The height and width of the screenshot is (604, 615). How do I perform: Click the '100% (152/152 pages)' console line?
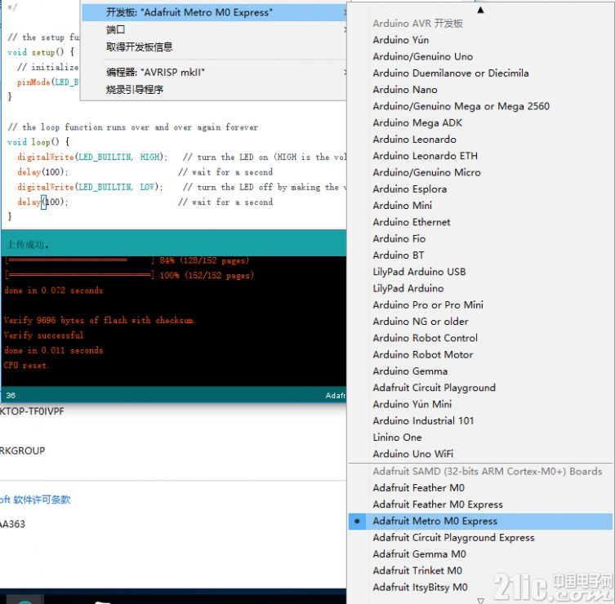[x=129, y=275]
